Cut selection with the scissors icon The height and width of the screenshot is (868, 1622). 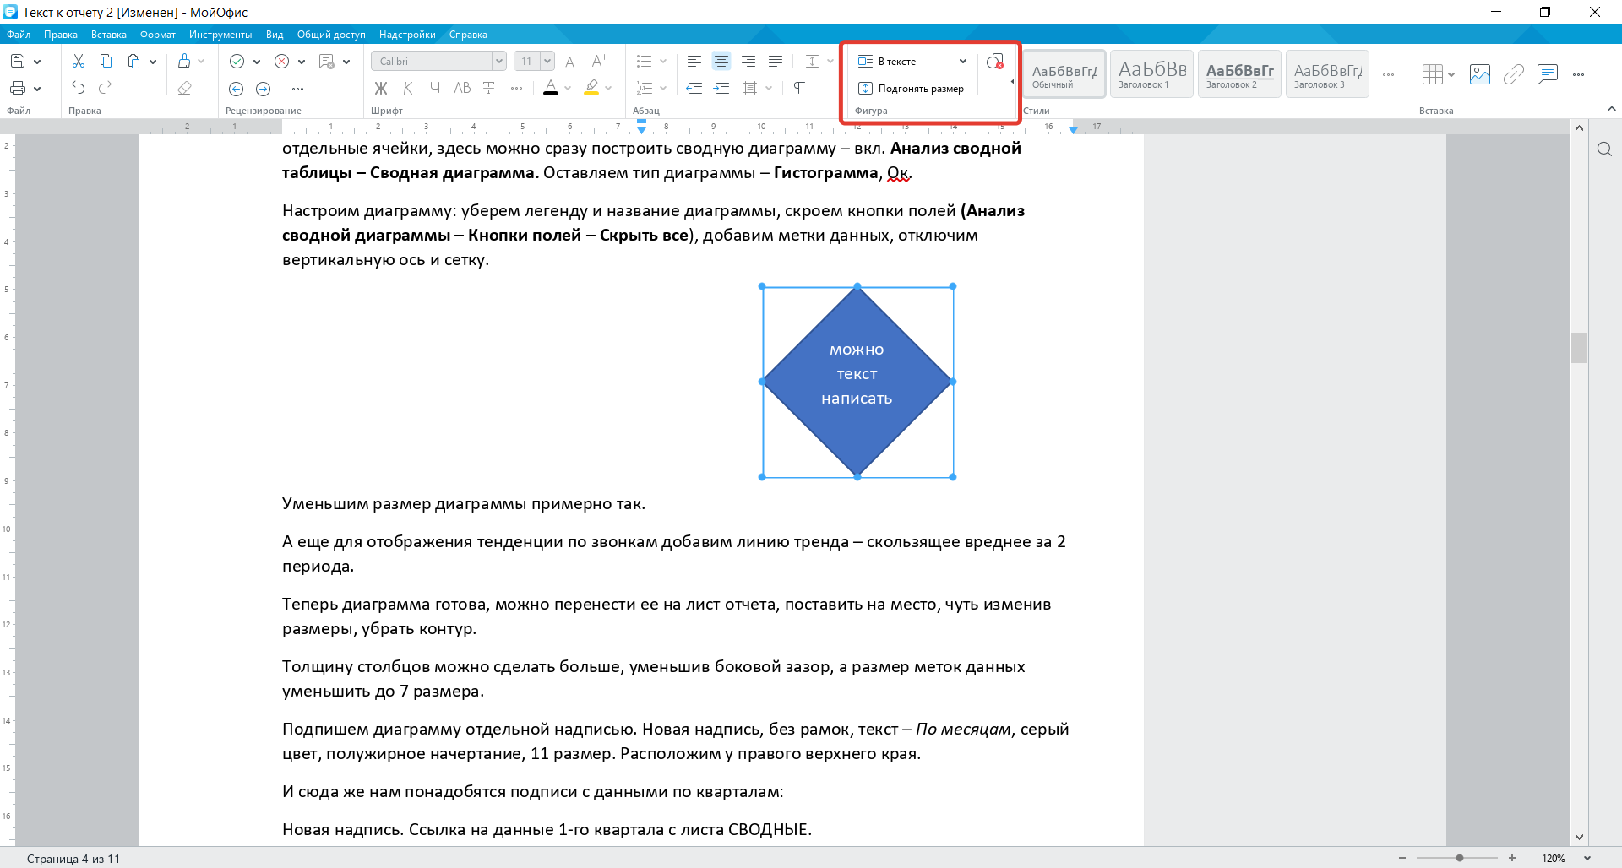(79, 61)
